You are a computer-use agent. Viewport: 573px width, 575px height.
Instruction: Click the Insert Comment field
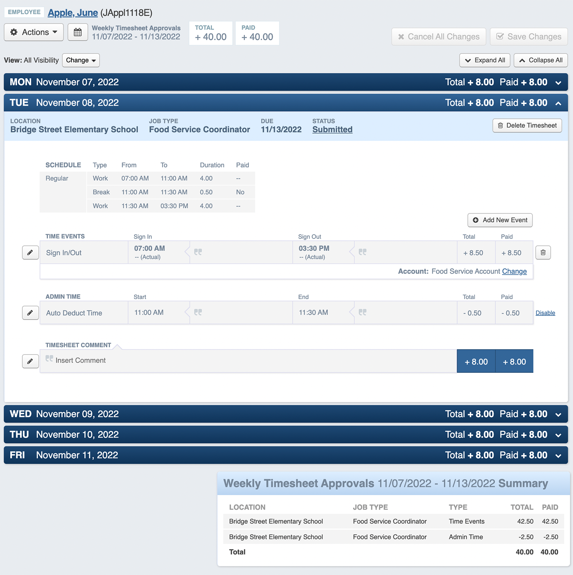pyautogui.click(x=248, y=361)
